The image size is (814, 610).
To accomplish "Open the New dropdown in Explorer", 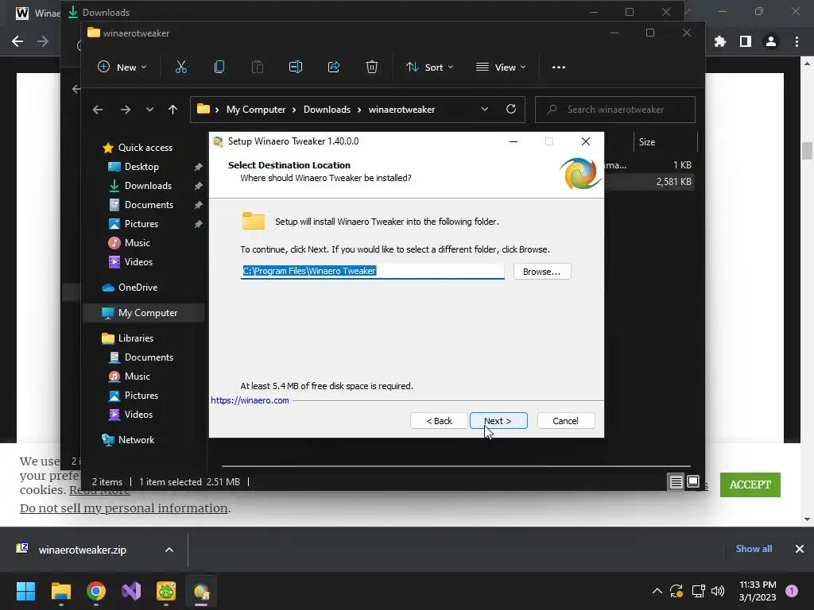I will coord(122,67).
